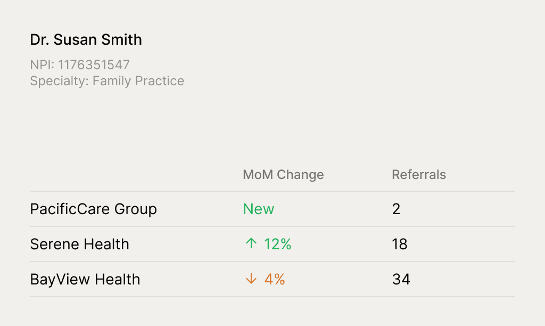Image resolution: width=545 pixels, height=326 pixels.
Task: Click the Referrals column header
Action: click(419, 175)
